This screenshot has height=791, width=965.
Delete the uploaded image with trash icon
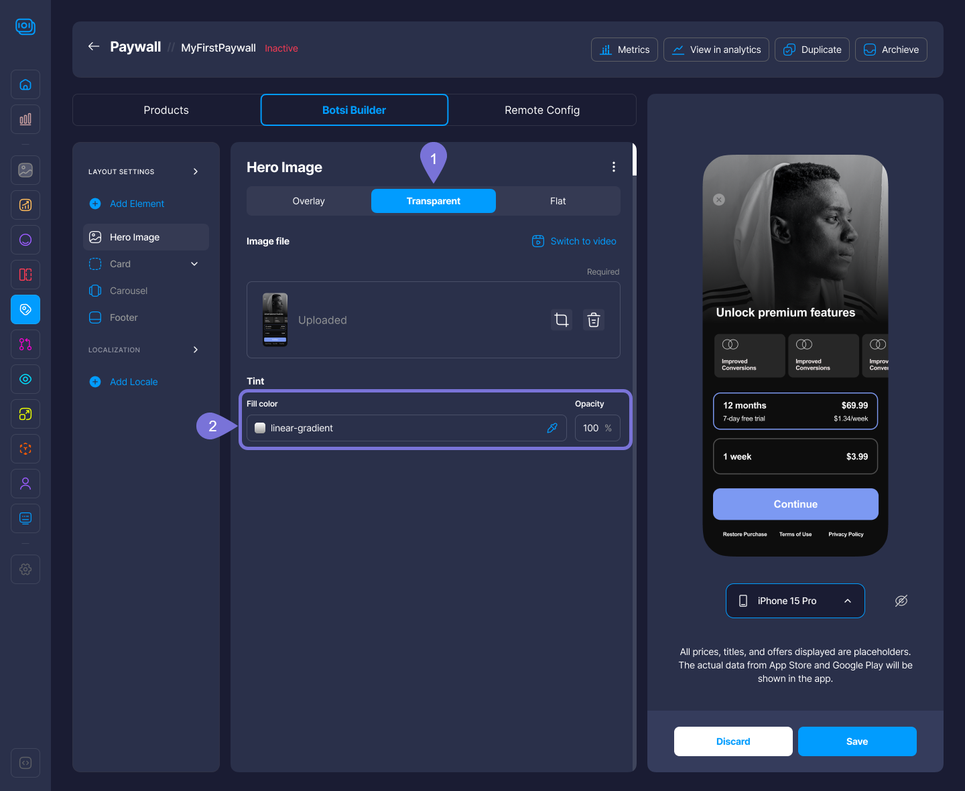tap(593, 320)
